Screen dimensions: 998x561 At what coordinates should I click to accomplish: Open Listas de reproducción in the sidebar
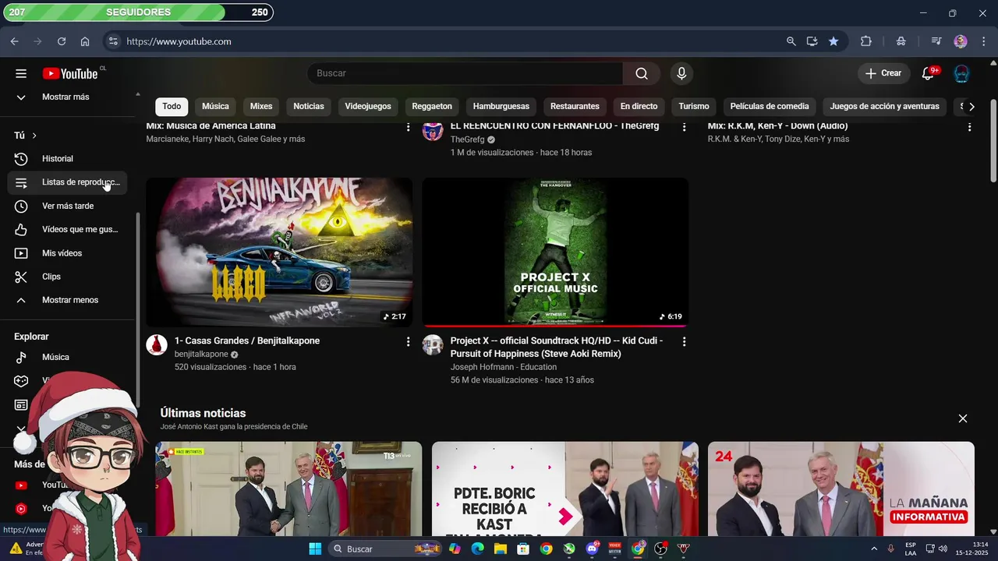coord(66,182)
